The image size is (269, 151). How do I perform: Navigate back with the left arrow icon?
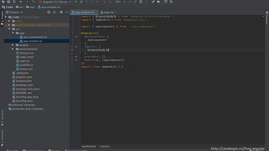21,2
